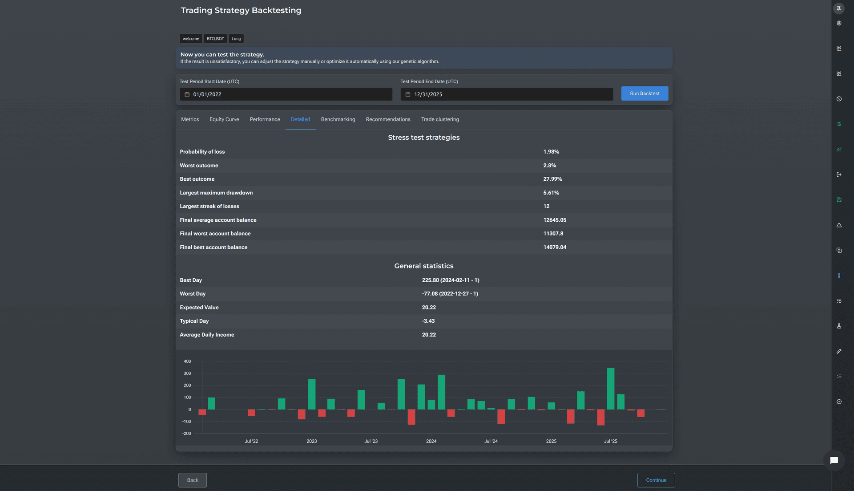Click the green rising chart sidebar icon
This screenshot has width=854, height=491.
coord(839,150)
